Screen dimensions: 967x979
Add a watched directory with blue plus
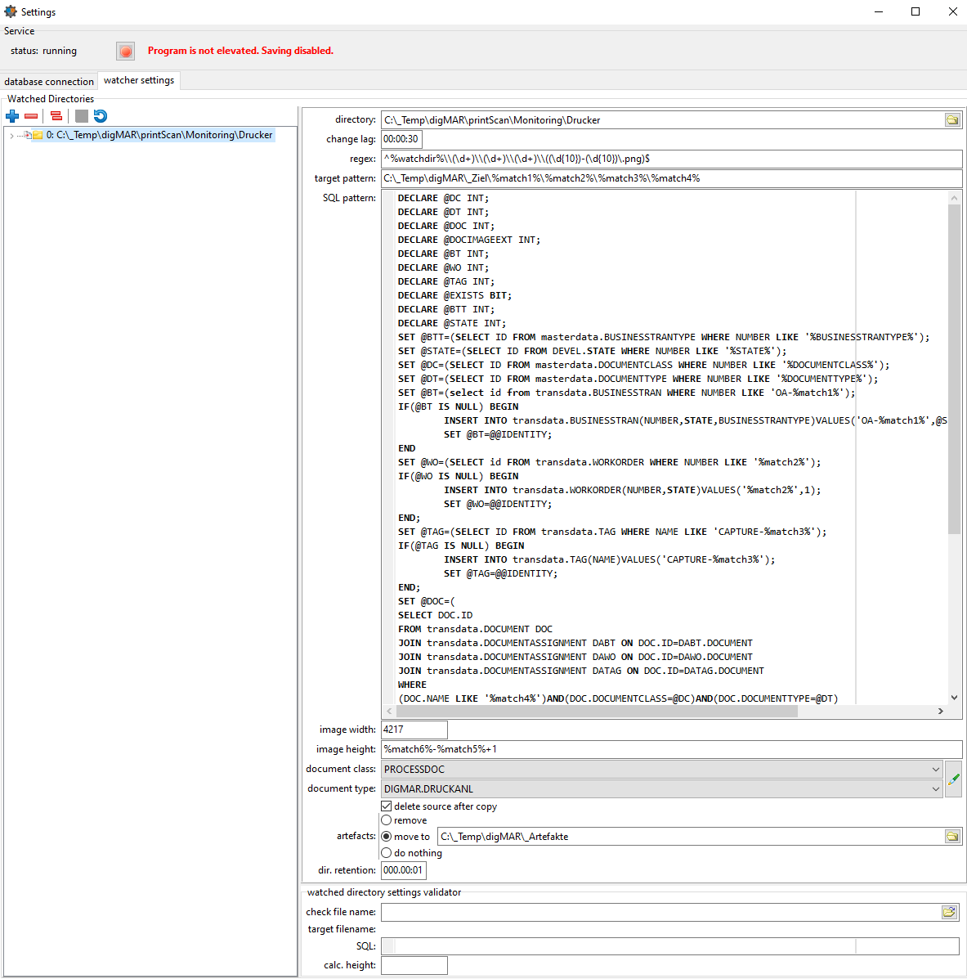[x=12, y=116]
